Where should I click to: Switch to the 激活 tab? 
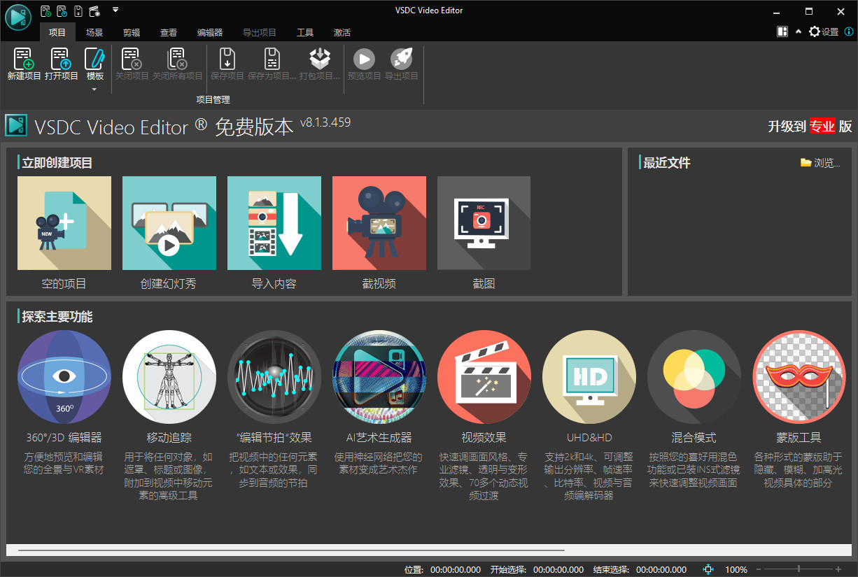(x=342, y=32)
